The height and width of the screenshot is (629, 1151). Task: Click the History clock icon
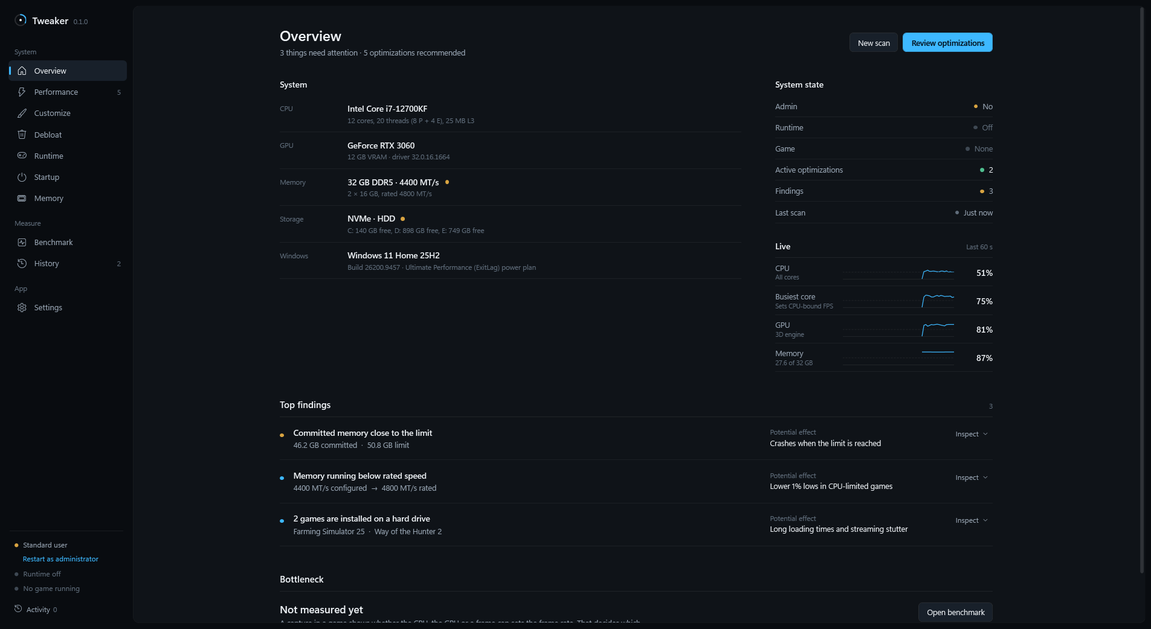click(x=22, y=263)
